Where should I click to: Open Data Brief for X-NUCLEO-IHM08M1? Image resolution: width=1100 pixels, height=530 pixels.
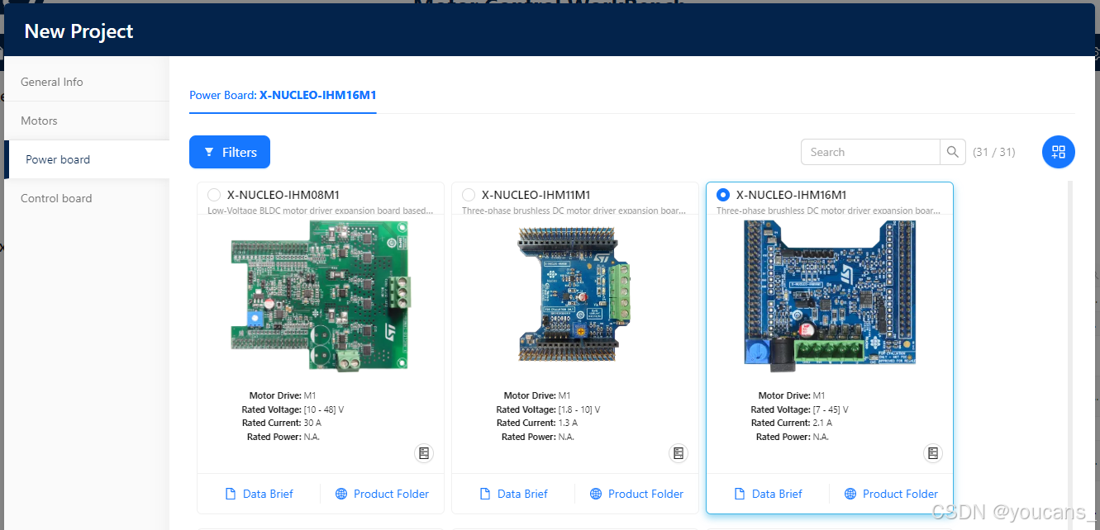click(x=260, y=494)
